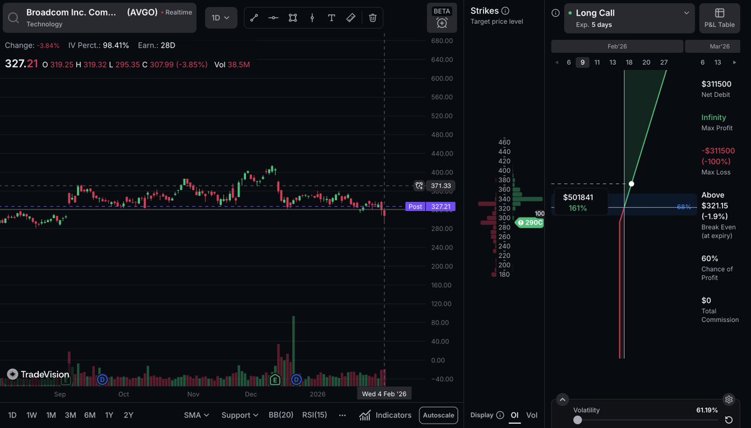Select the Feb 18 expiration date
The image size is (751, 428).
click(629, 63)
